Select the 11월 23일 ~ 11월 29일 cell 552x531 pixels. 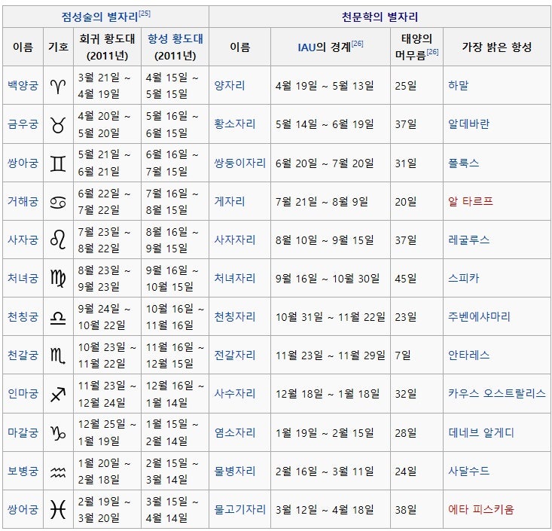point(331,356)
